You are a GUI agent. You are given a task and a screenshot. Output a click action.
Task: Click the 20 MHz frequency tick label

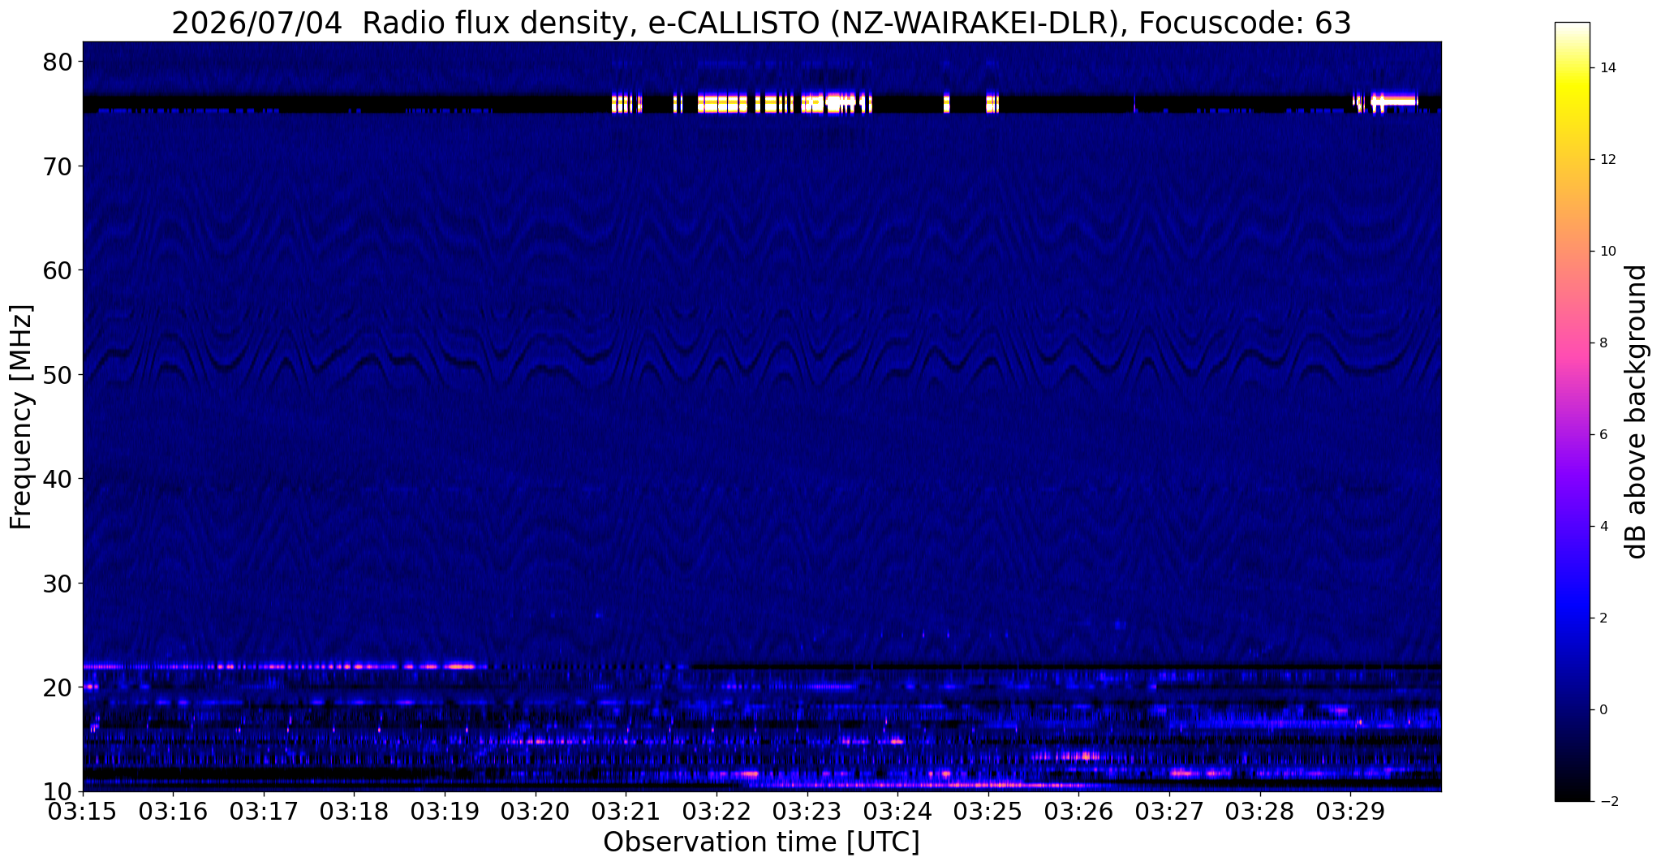pyautogui.click(x=58, y=687)
